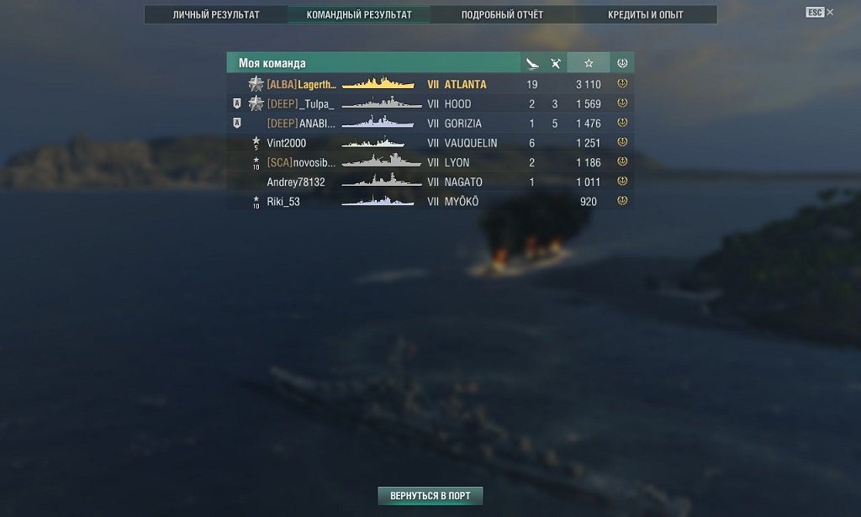Image resolution: width=861 pixels, height=517 pixels.
Task: Open Личный результат tab
Action: click(x=216, y=15)
